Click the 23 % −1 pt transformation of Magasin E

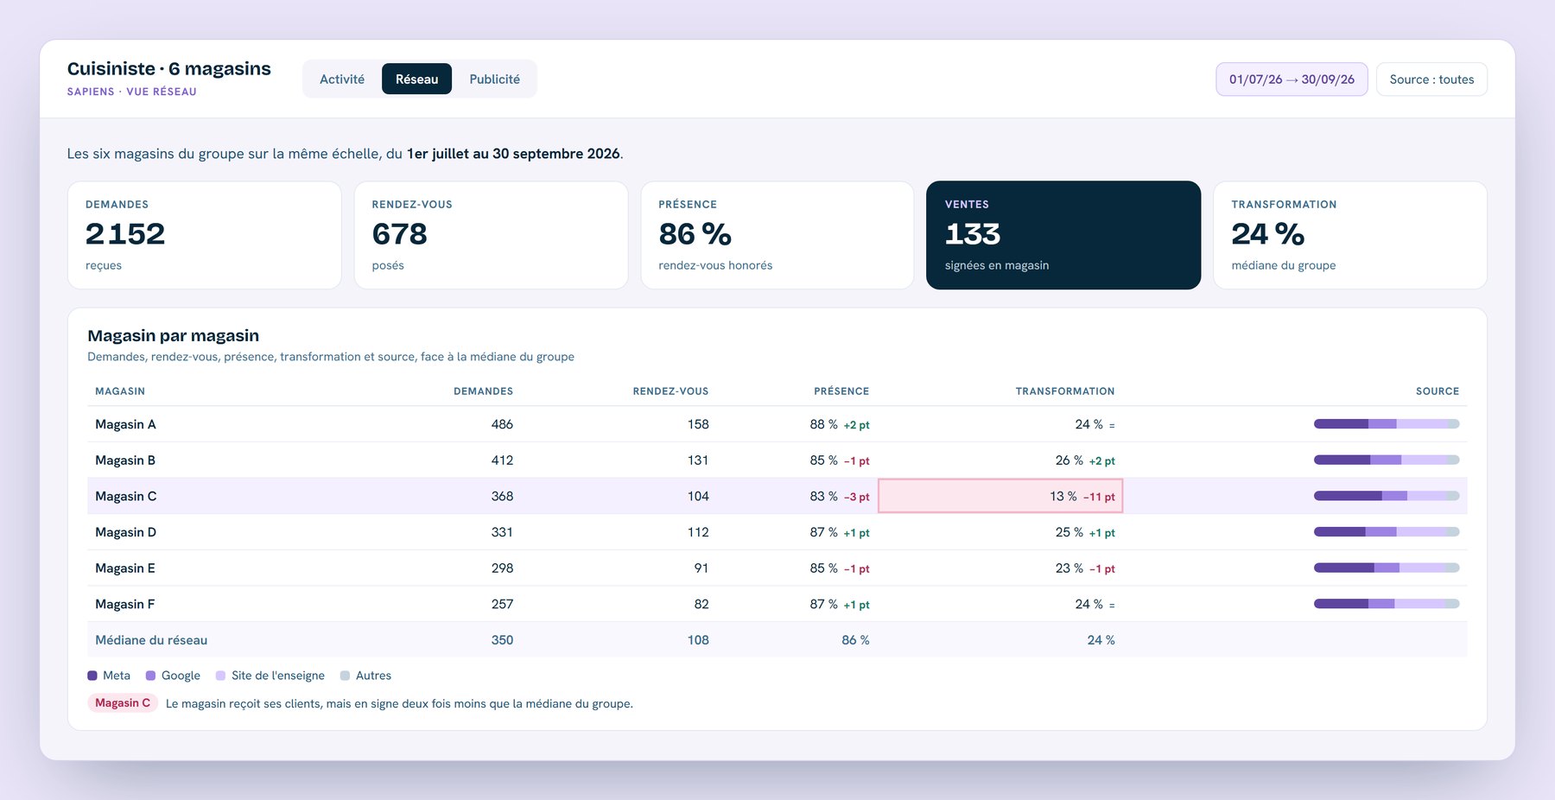click(x=1085, y=568)
